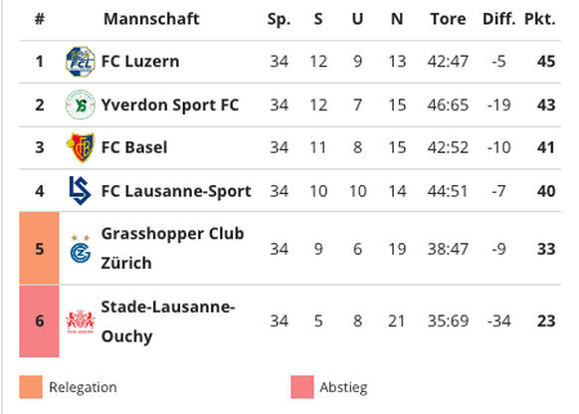Screen dimensions: 579x414
Task: Click the Lausanne-Sport LS logo
Action: pos(80,190)
